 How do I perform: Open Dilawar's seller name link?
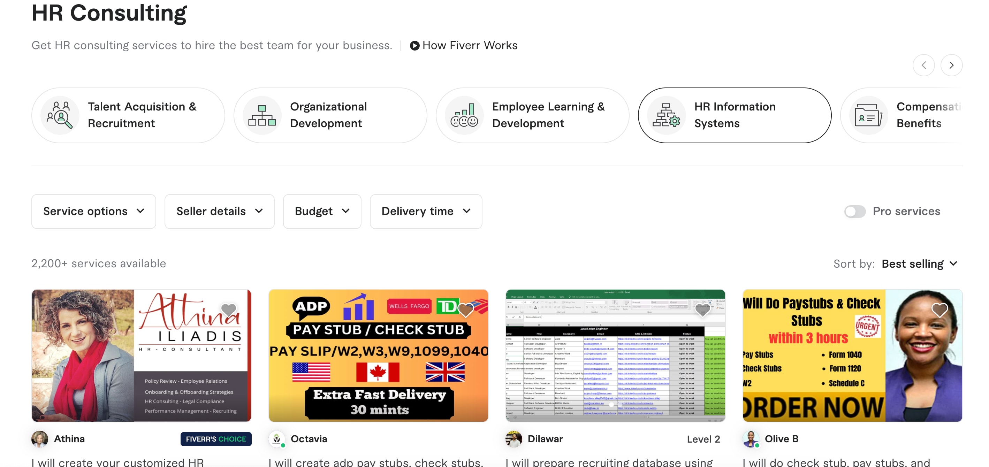tap(545, 439)
